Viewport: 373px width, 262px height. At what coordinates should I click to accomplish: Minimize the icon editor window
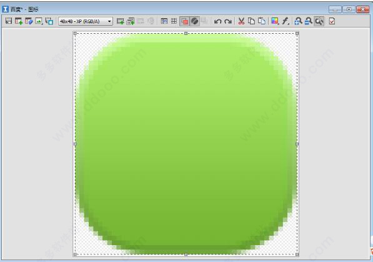335,9
